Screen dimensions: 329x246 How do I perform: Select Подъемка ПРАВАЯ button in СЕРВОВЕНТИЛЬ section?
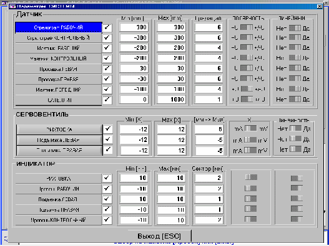(59, 150)
